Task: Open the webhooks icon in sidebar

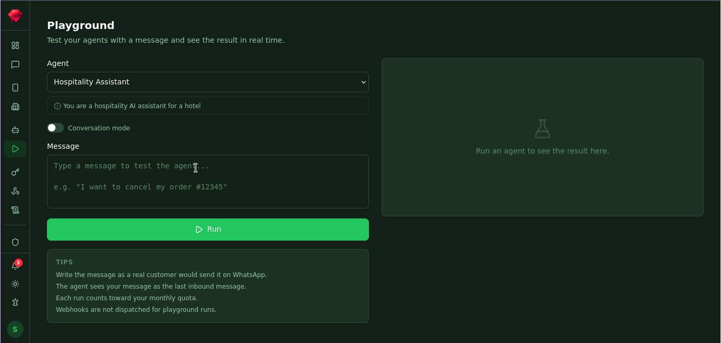Action: [x=15, y=191]
